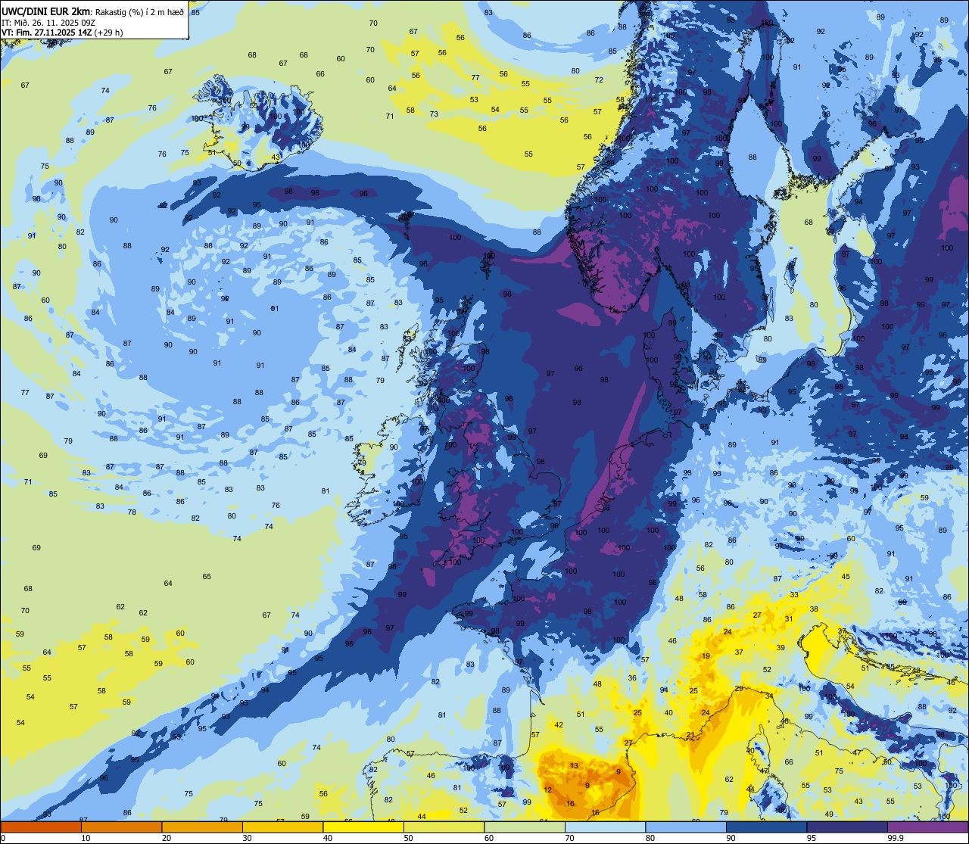The height and width of the screenshot is (844, 969).
Task: Click the legend tick label "30"
Action: click(247, 838)
